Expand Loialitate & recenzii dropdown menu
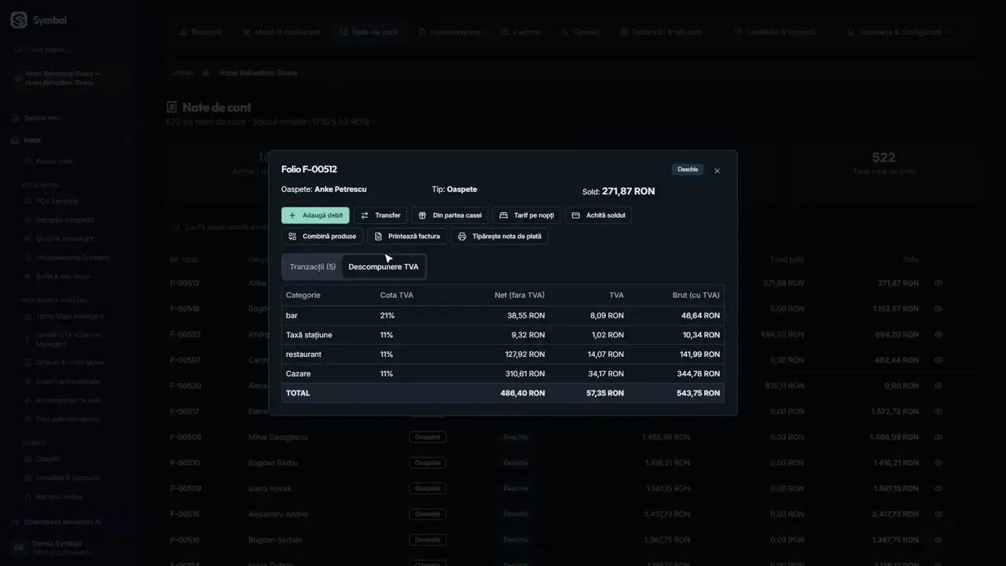1006x566 pixels. coord(780,32)
